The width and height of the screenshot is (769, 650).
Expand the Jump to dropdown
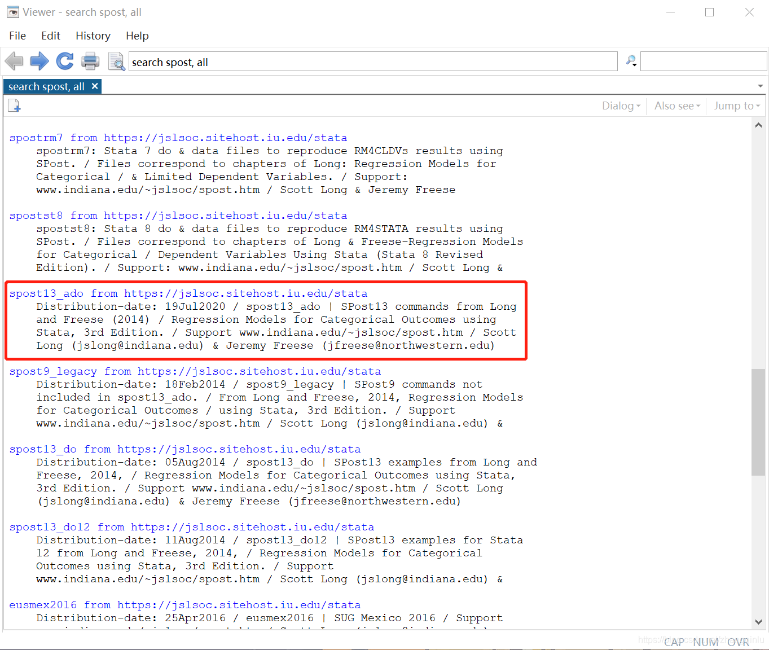pos(737,106)
